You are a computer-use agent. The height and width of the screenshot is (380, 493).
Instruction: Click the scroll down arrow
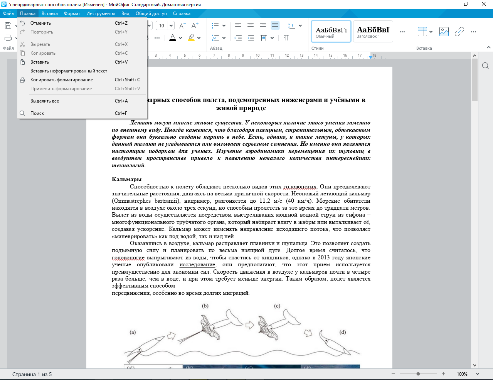(474, 365)
